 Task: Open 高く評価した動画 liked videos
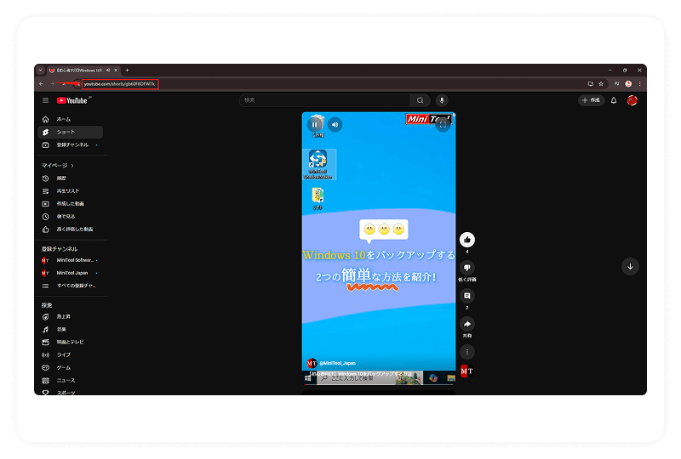click(x=71, y=229)
